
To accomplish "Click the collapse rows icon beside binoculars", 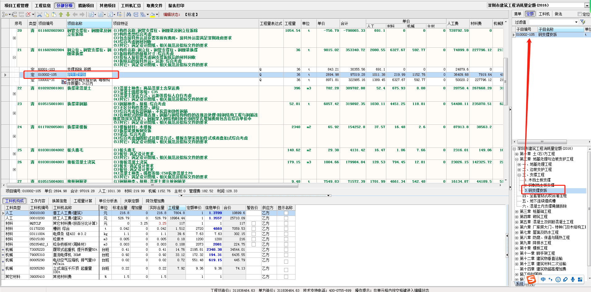I will [136, 14].
